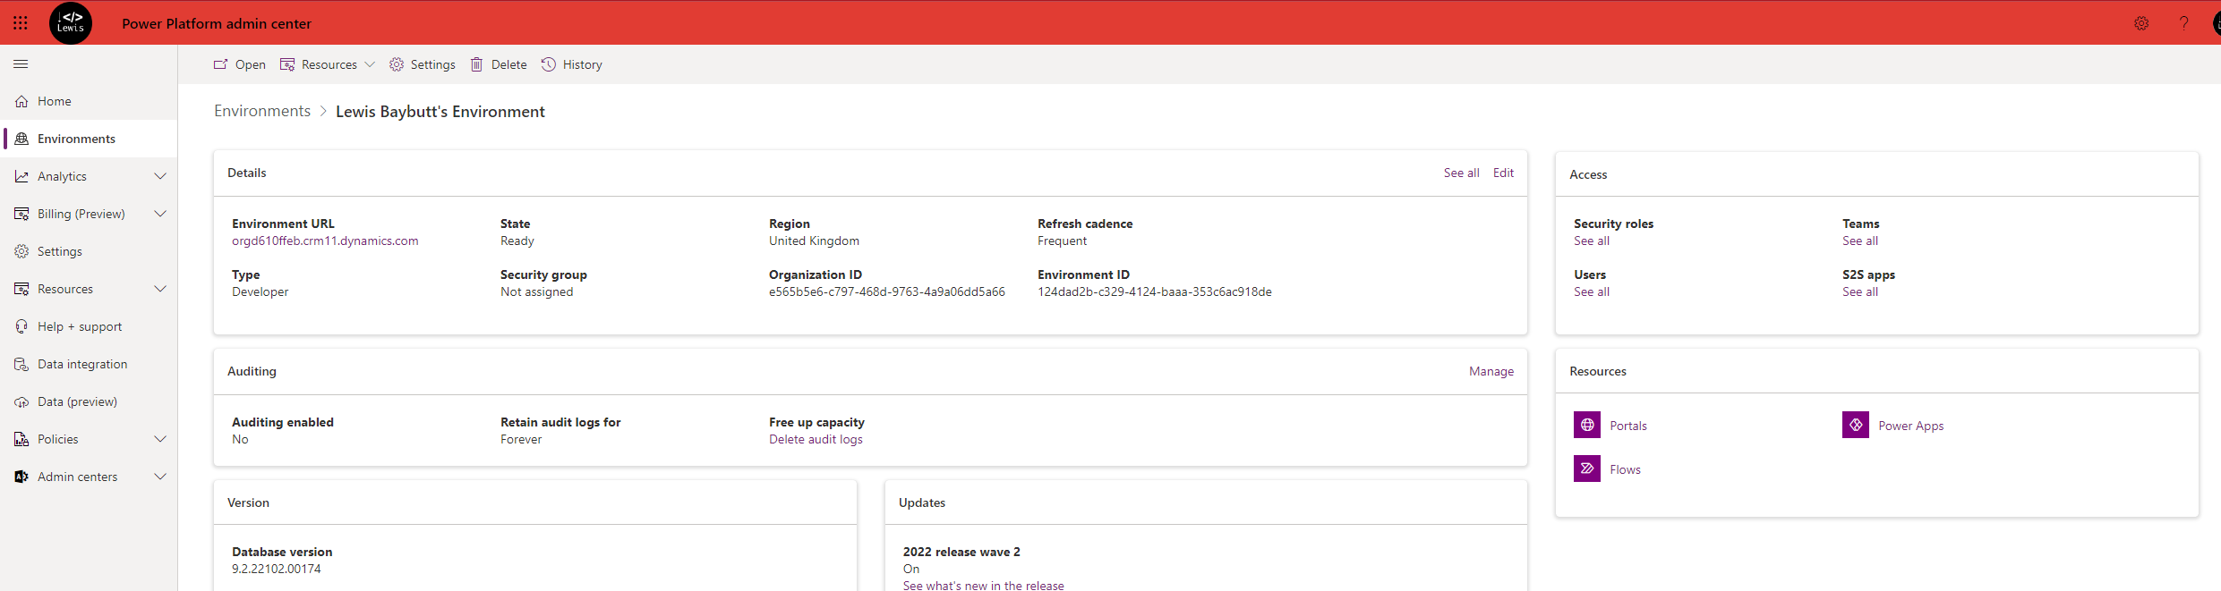Click the Analytics chart icon

coord(21,177)
